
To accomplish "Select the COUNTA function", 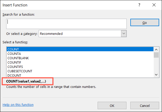I will coord(14,54).
